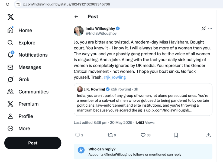
Task: Click the reply speech bubble icon
Action: pos(77,135)
